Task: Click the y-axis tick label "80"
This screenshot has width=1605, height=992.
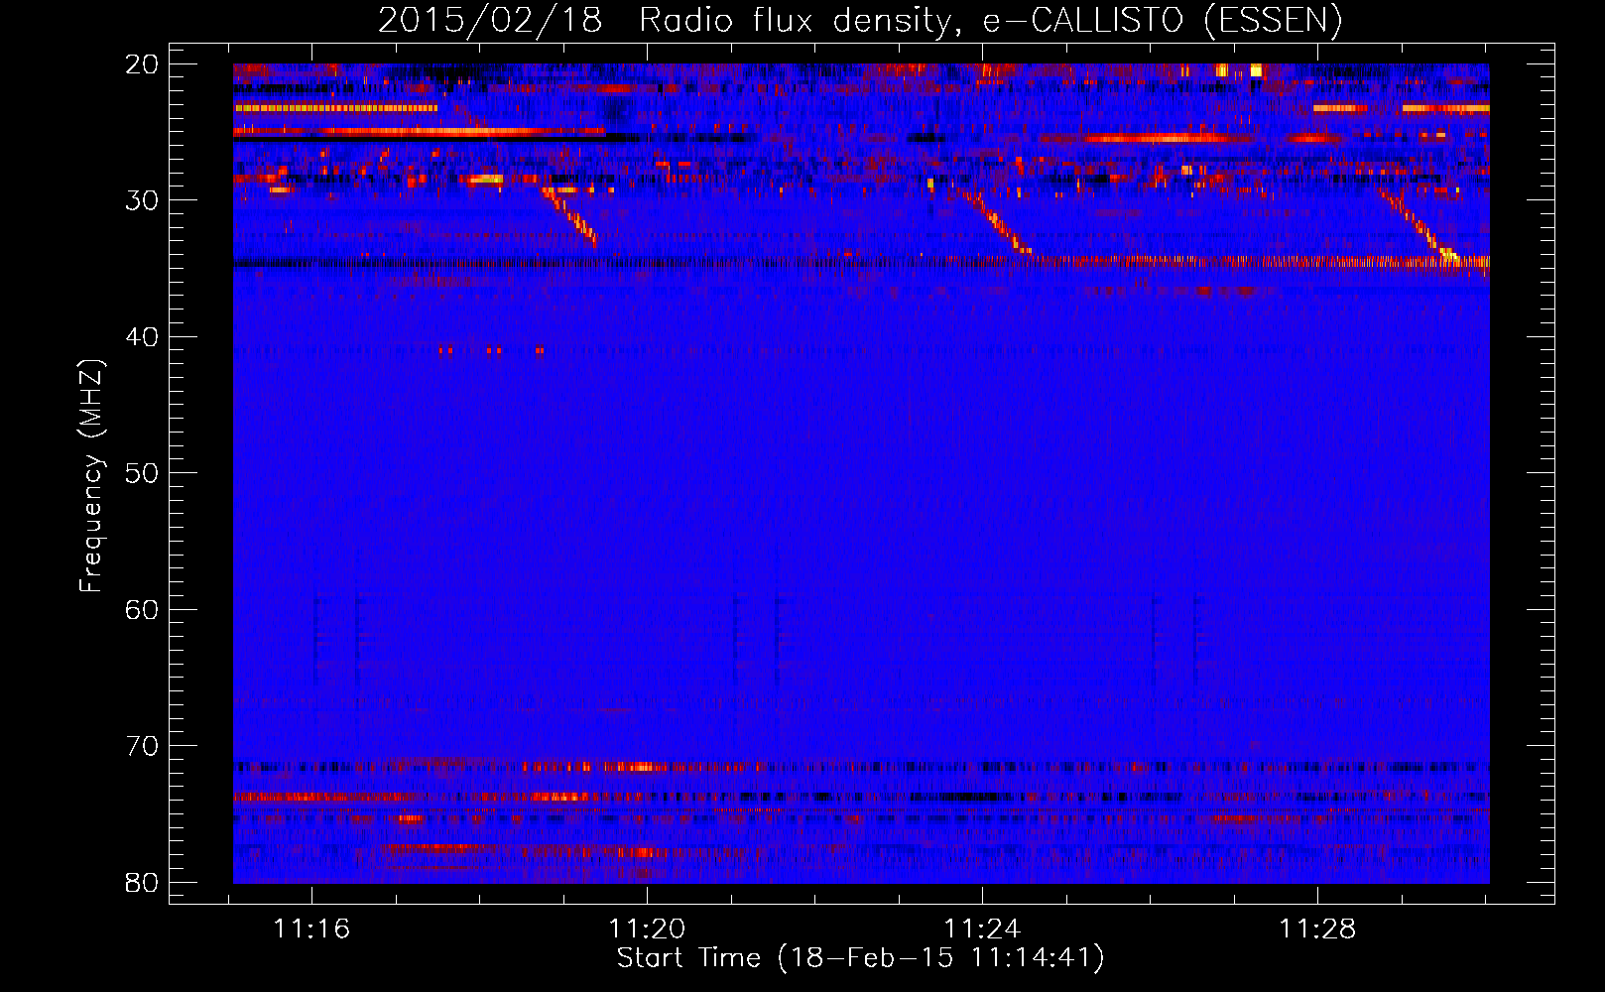Action: tap(142, 883)
